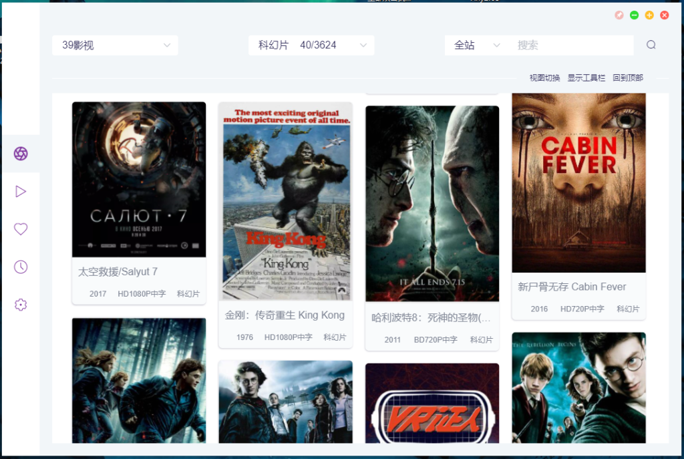This screenshot has height=459, width=684.
Task: Select the King Kong movie poster
Action: [285, 201]
